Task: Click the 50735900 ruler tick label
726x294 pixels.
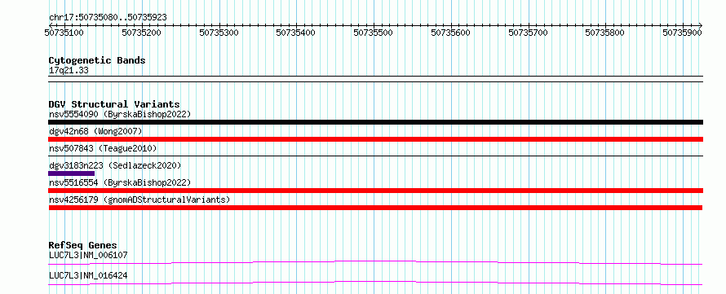Action: point(682,33)
